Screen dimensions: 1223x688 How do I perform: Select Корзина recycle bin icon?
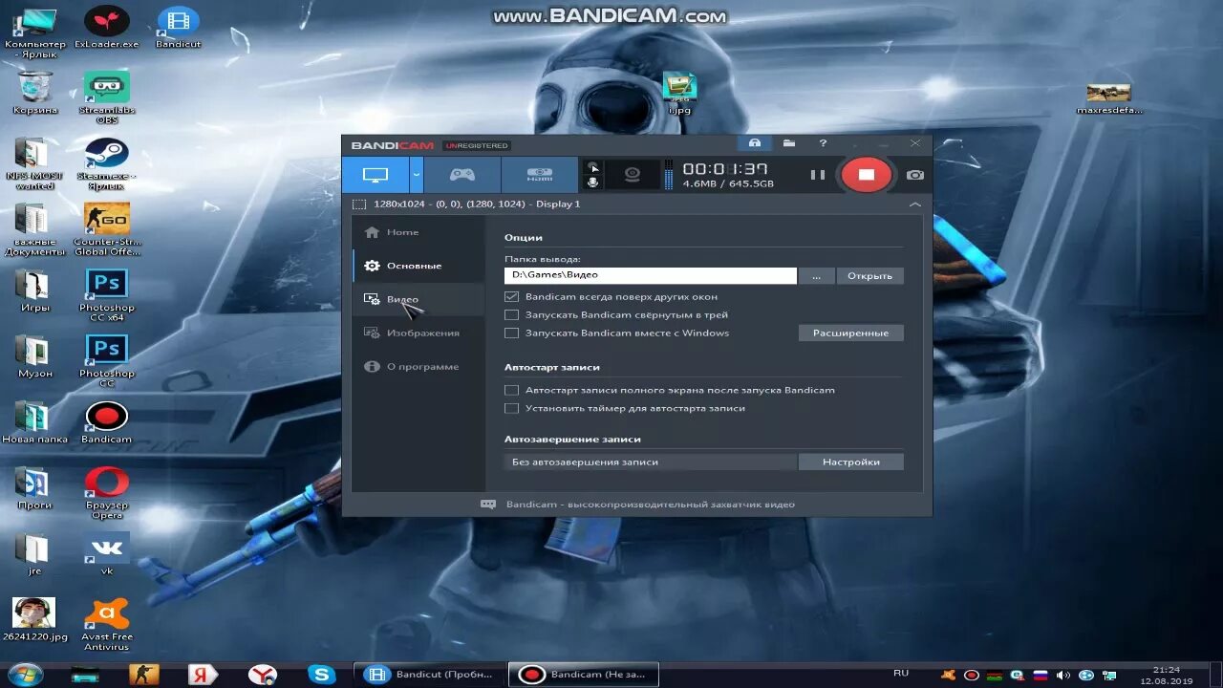coord(35,93)
